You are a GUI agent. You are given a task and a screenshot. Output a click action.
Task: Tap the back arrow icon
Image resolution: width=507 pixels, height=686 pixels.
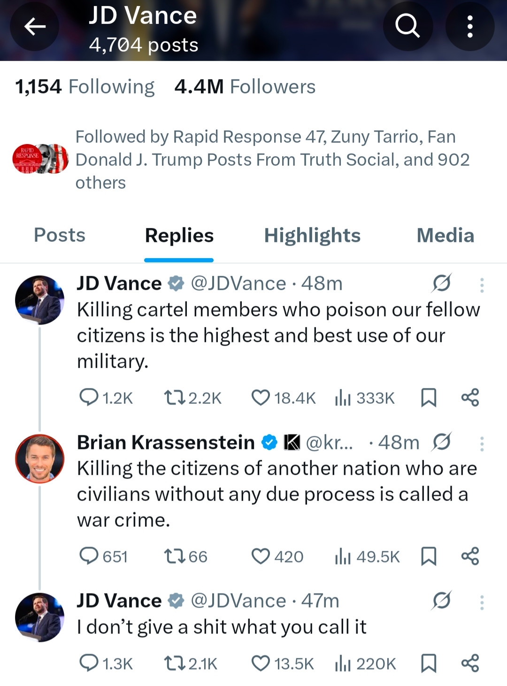pyautogui.click(x=35, y=26)
